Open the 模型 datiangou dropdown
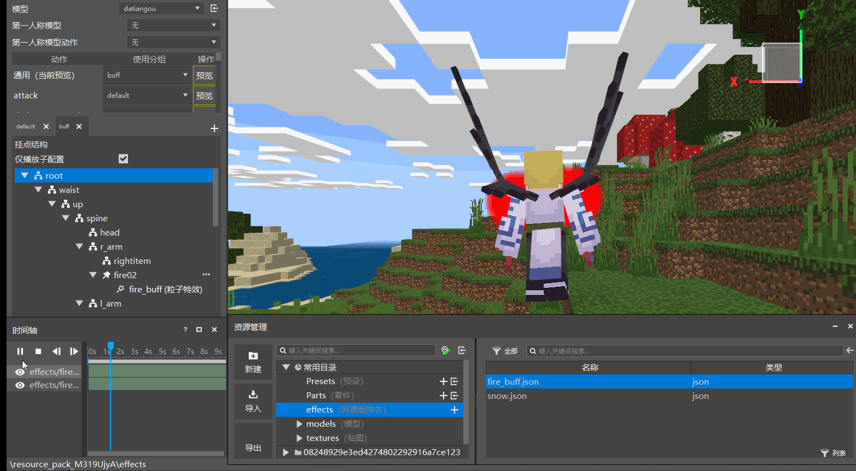 pos(161,8)
